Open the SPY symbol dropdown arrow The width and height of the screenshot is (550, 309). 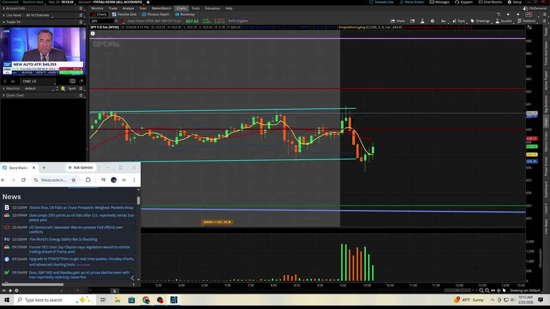click(x=116, y=21)
